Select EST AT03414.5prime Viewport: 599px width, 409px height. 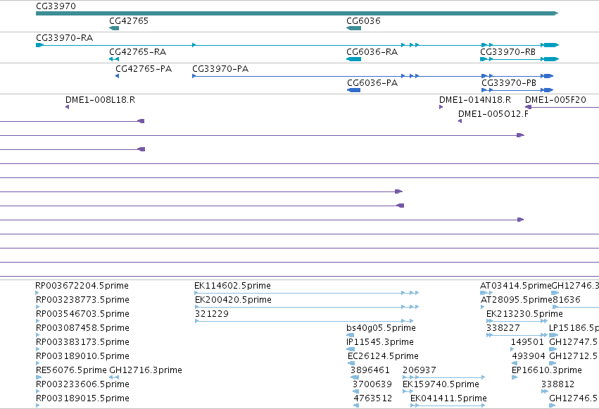point(486,293)
